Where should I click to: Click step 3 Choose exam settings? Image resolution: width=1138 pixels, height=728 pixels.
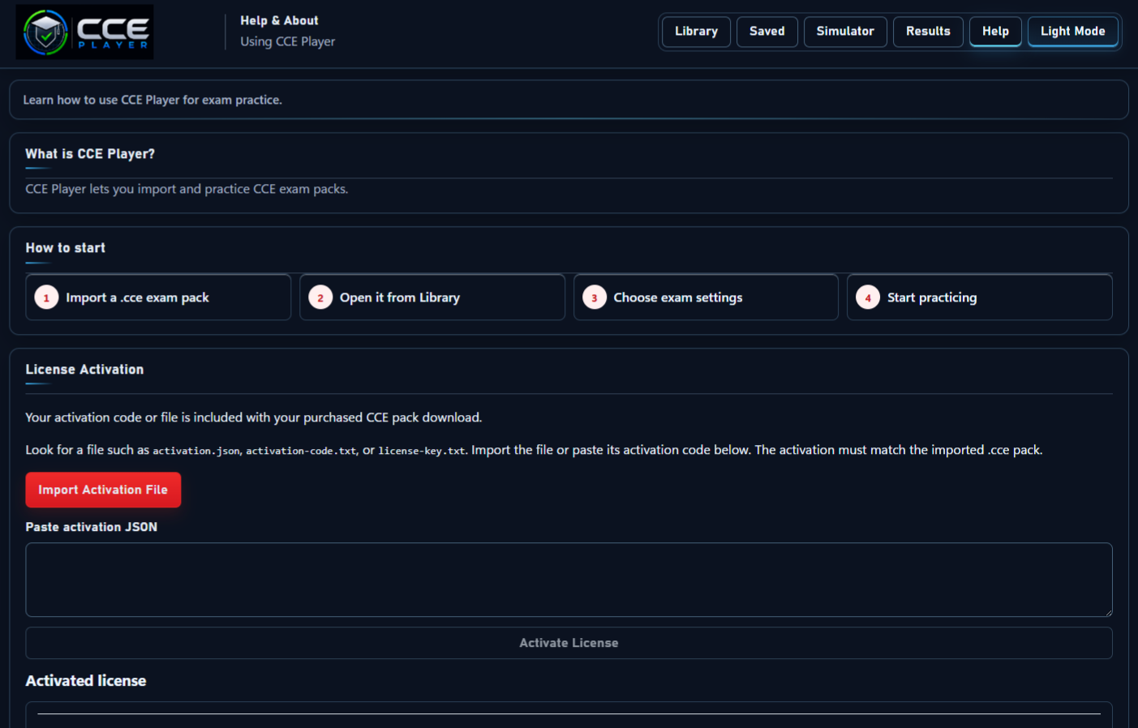tap(706, 298)
